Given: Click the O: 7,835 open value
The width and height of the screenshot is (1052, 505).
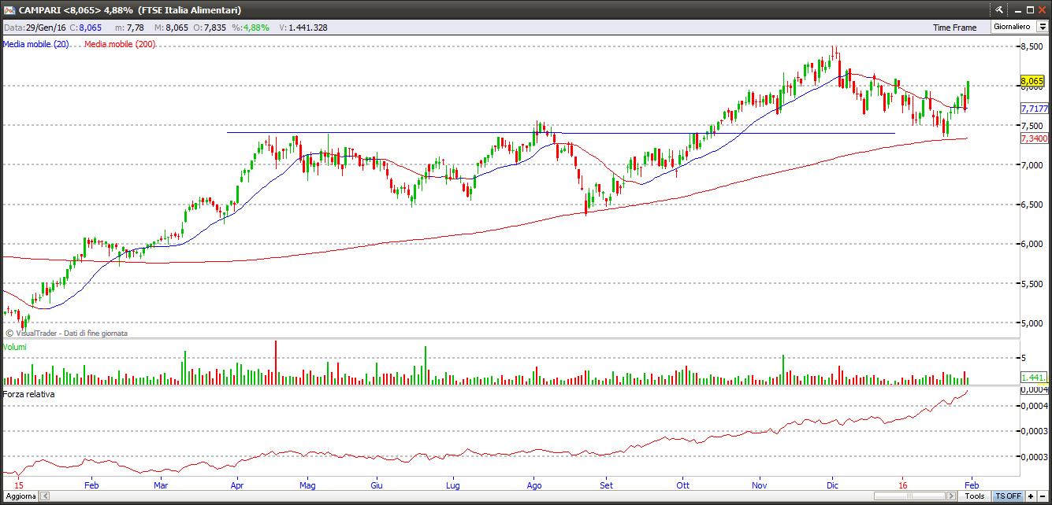Looking at the screenshot, I should click(210, 28).
